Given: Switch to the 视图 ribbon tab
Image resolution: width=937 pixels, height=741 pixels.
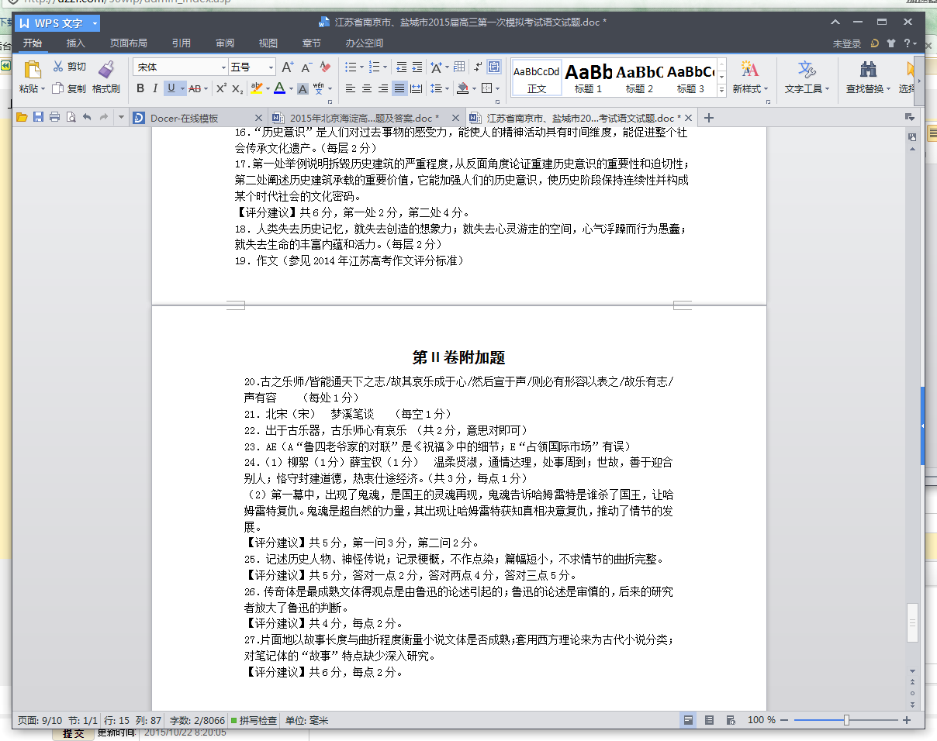Looking at the screenshot, I should click(x=268, y=43).
